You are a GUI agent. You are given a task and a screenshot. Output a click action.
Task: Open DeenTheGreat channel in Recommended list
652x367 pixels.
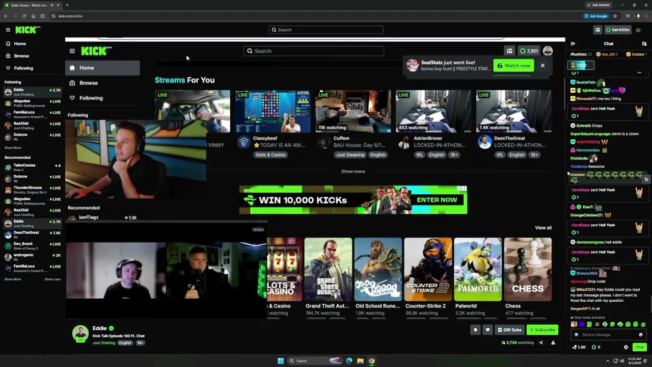pyautogui.click(x=32, y=234)
